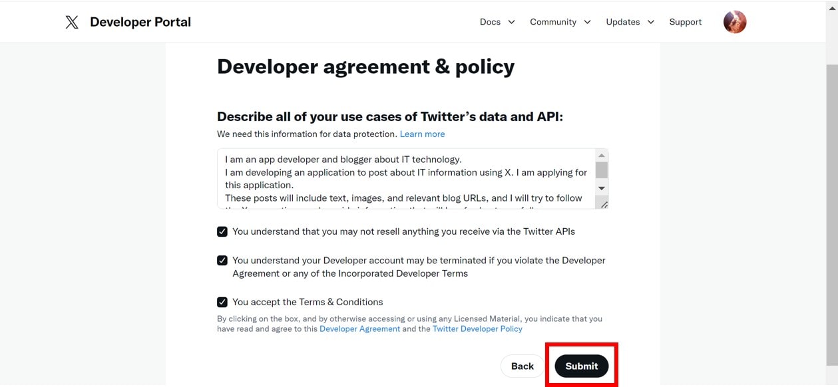Click the Submit button

(x=582, y=366)
